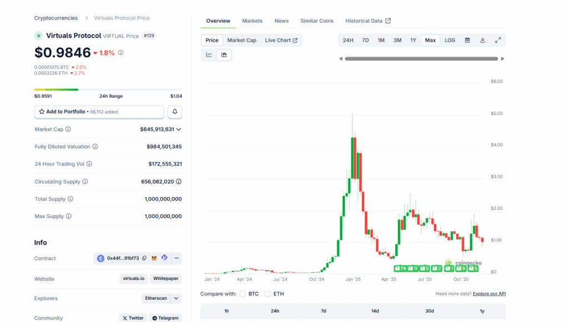Copy the contract address

(x=144, y=258)
